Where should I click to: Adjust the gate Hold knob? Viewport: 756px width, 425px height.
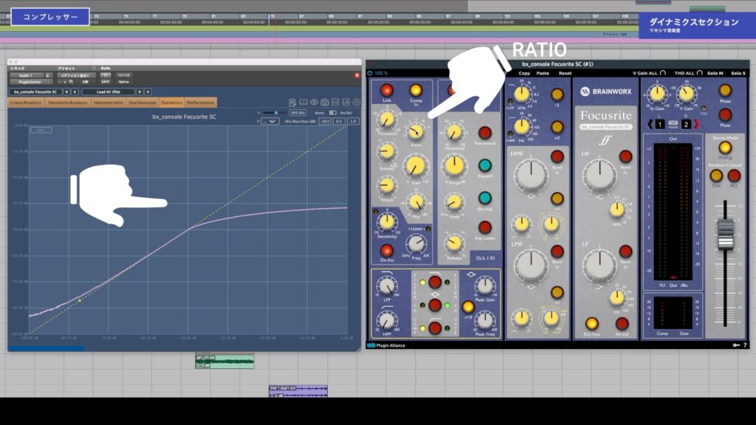tap(454, 203)
